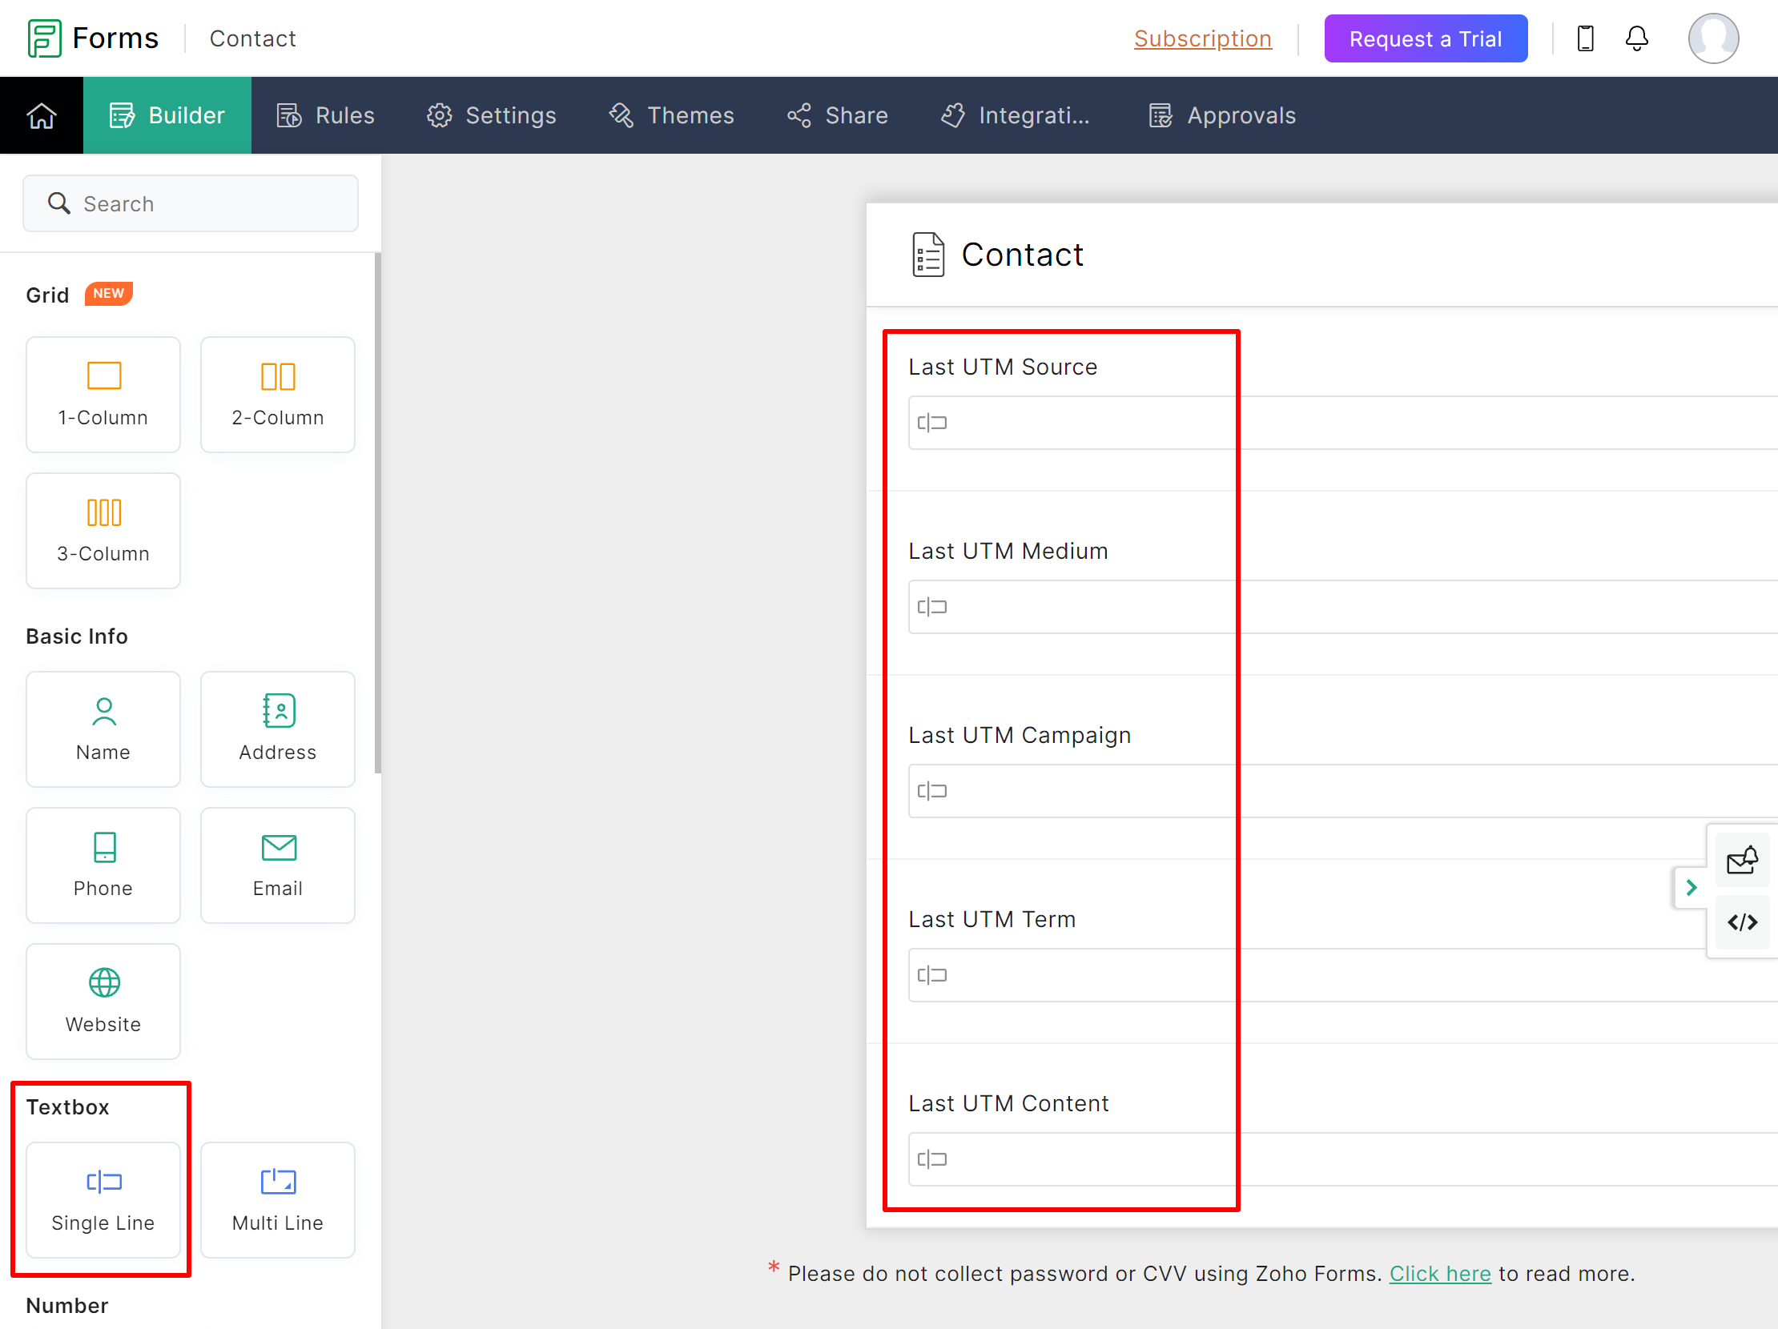
Task: Click the Contact form document icon
Action: [x=927, y=255]
